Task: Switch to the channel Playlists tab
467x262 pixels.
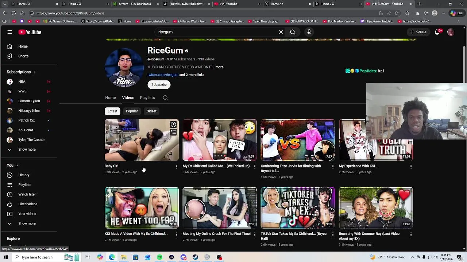Action: 147,98
